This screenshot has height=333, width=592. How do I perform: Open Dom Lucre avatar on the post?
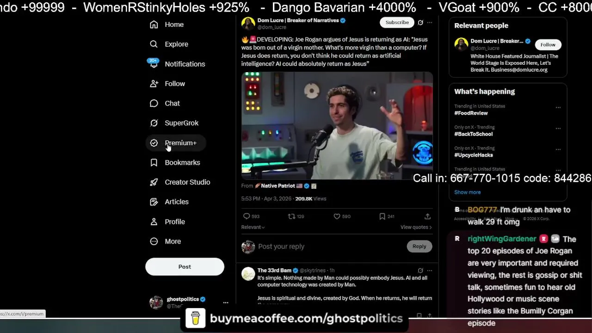pyautogui.click(x=248, y=24)
